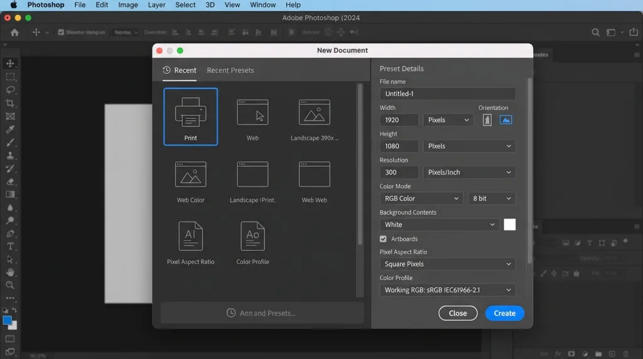Select the Blur tool

click(x=10, y=207)
